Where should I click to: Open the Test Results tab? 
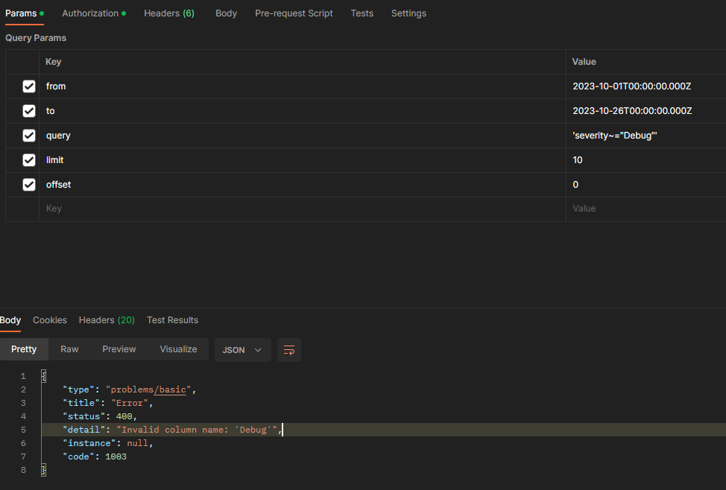coord(172,319)
